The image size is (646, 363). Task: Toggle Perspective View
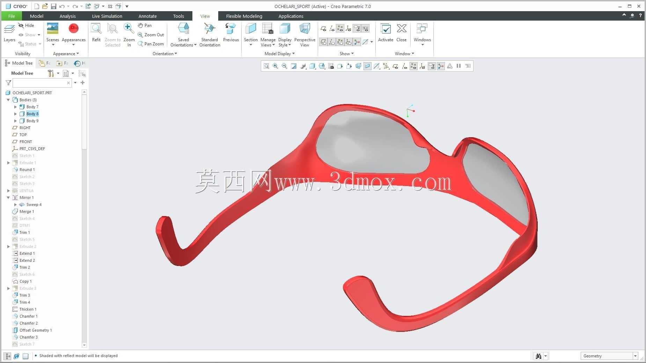[x=304, y=35]
